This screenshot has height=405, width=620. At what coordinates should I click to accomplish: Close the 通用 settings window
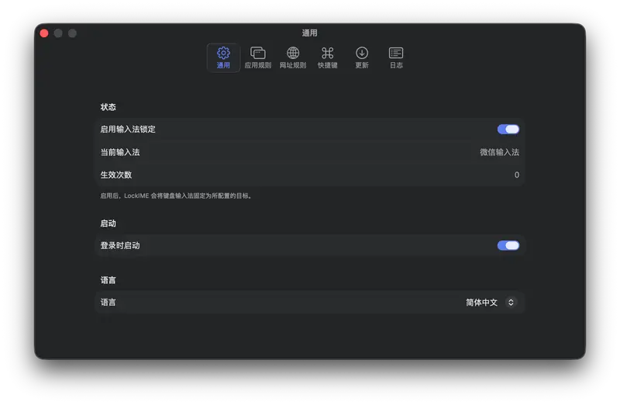pos(44,33)
